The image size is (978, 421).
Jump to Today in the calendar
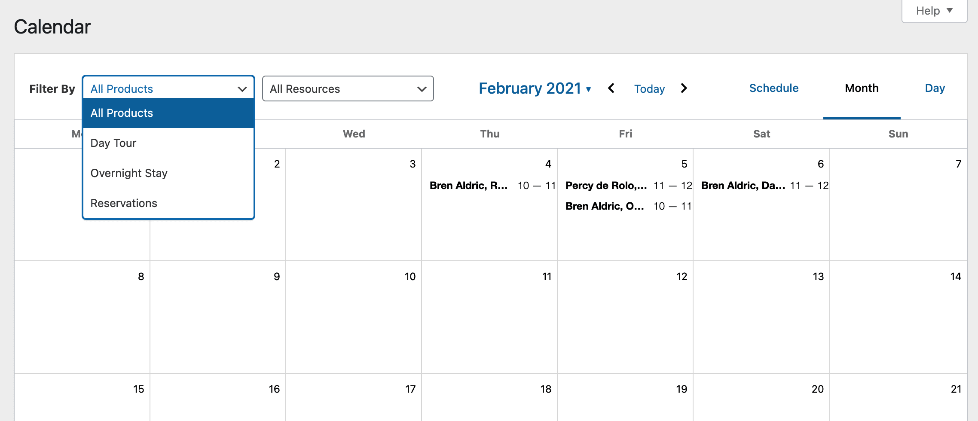tap(649, 89)
